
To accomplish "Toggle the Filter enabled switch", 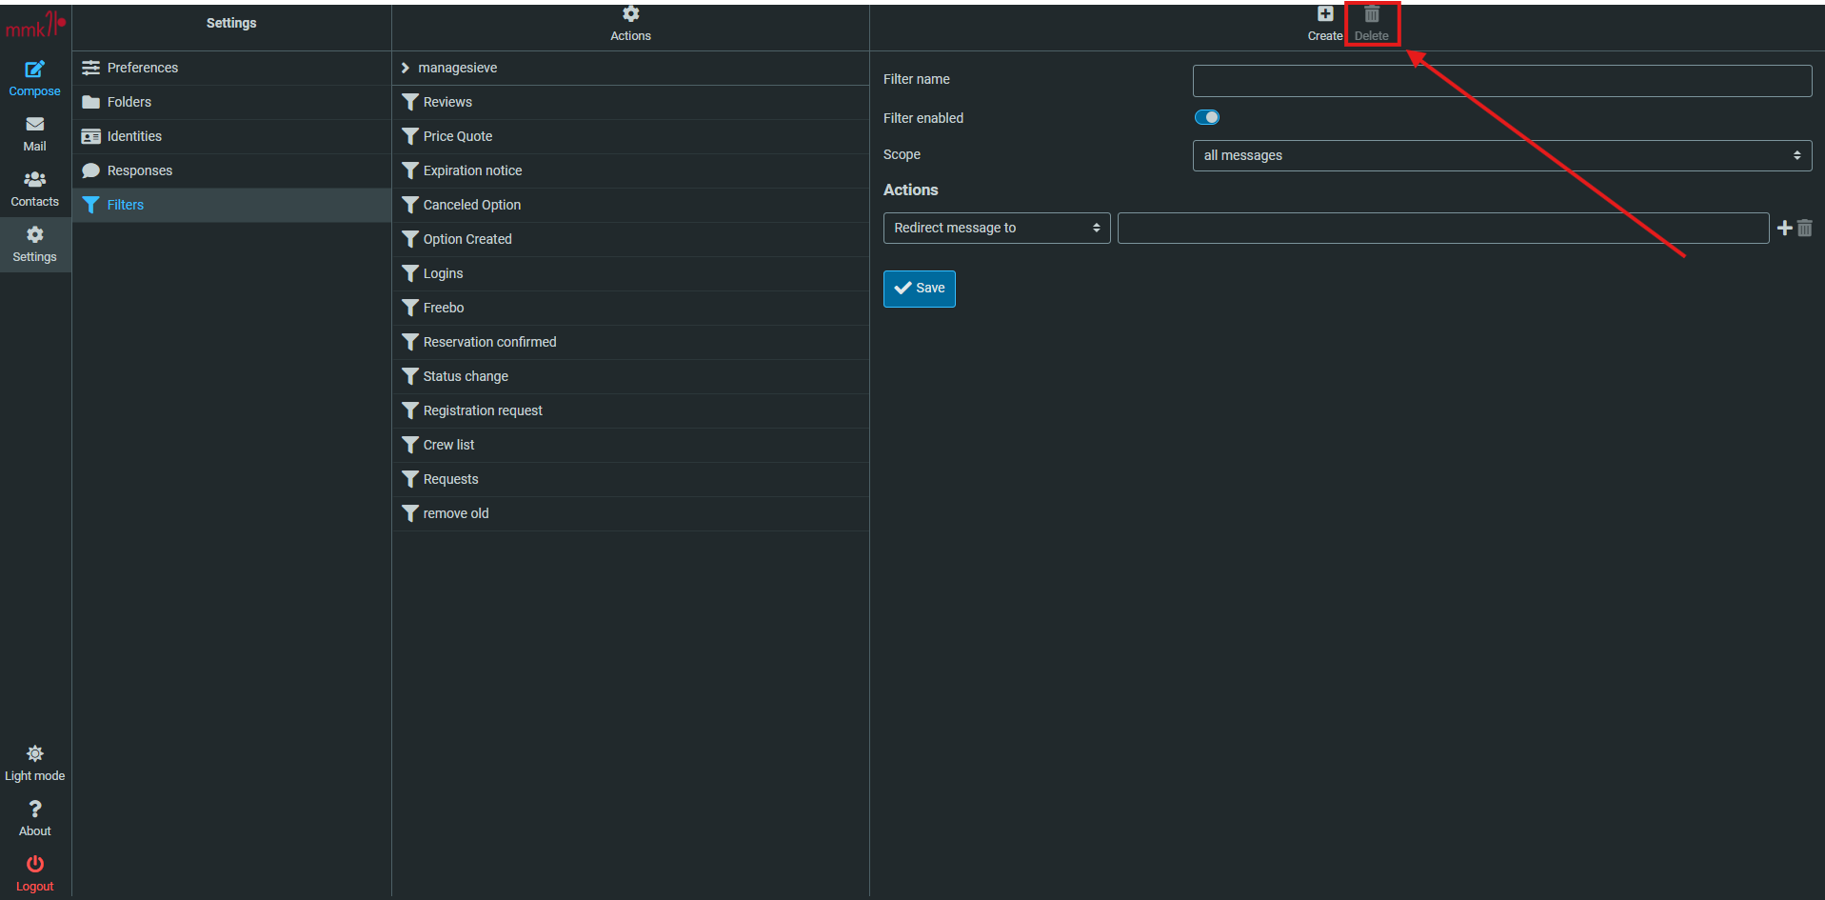I will click(1206, 117).
